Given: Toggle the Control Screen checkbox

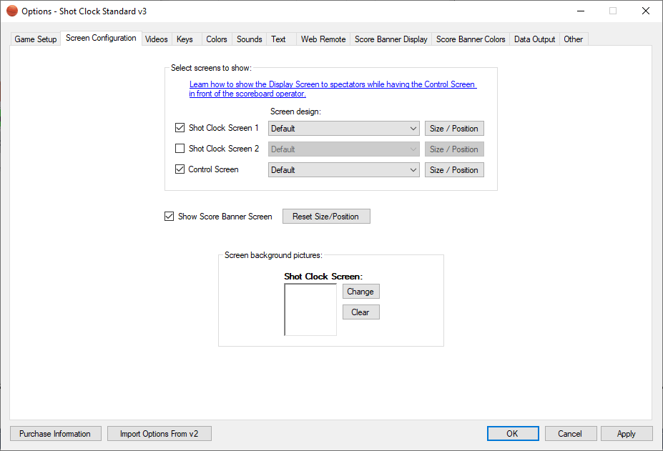Looking at the screenshot, I should point(180,169).
